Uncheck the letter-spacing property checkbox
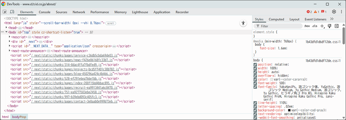The image size is (346, 120). point(255,106)
